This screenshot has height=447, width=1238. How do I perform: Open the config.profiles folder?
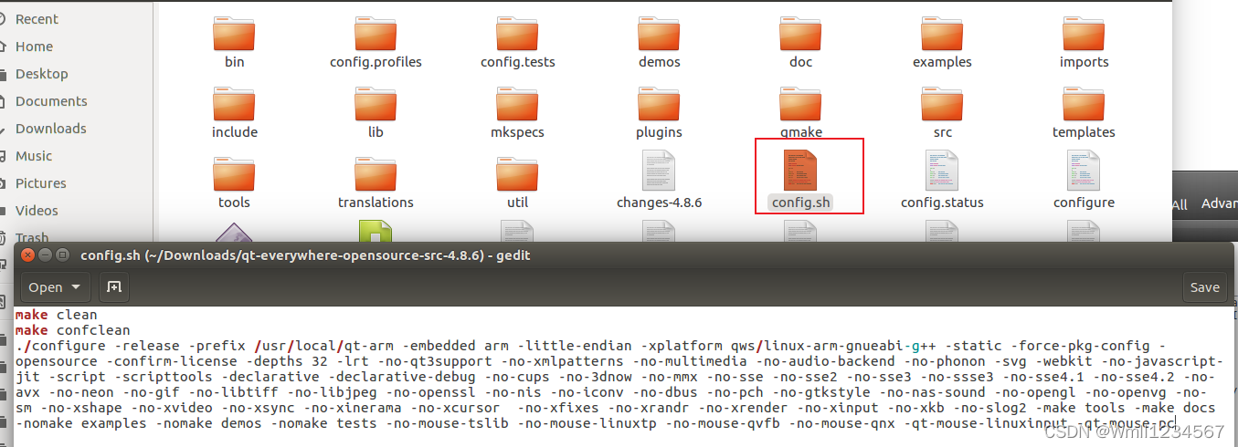376,41
